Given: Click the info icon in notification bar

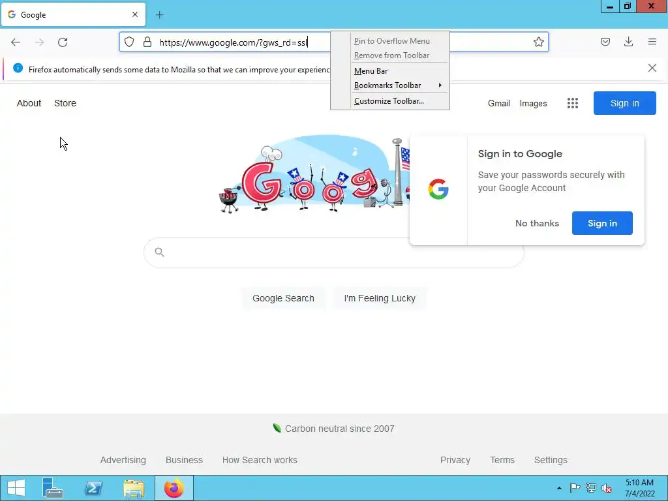Looking at the screenshot, I should pos(18,68).
